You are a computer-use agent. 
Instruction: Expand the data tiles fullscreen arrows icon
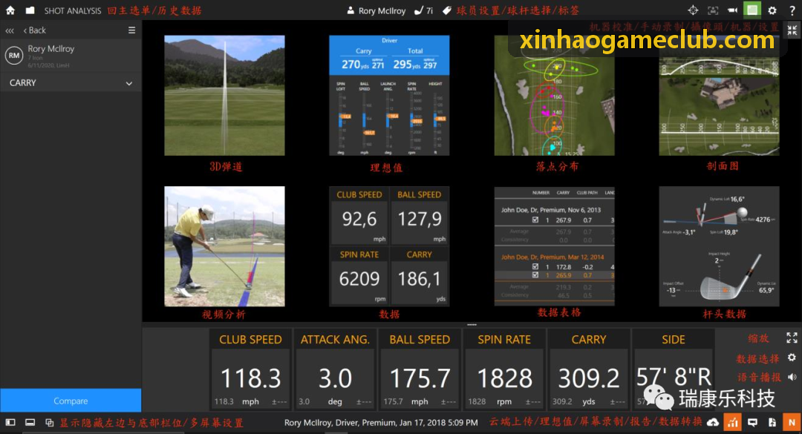click(x=792, y=338)
